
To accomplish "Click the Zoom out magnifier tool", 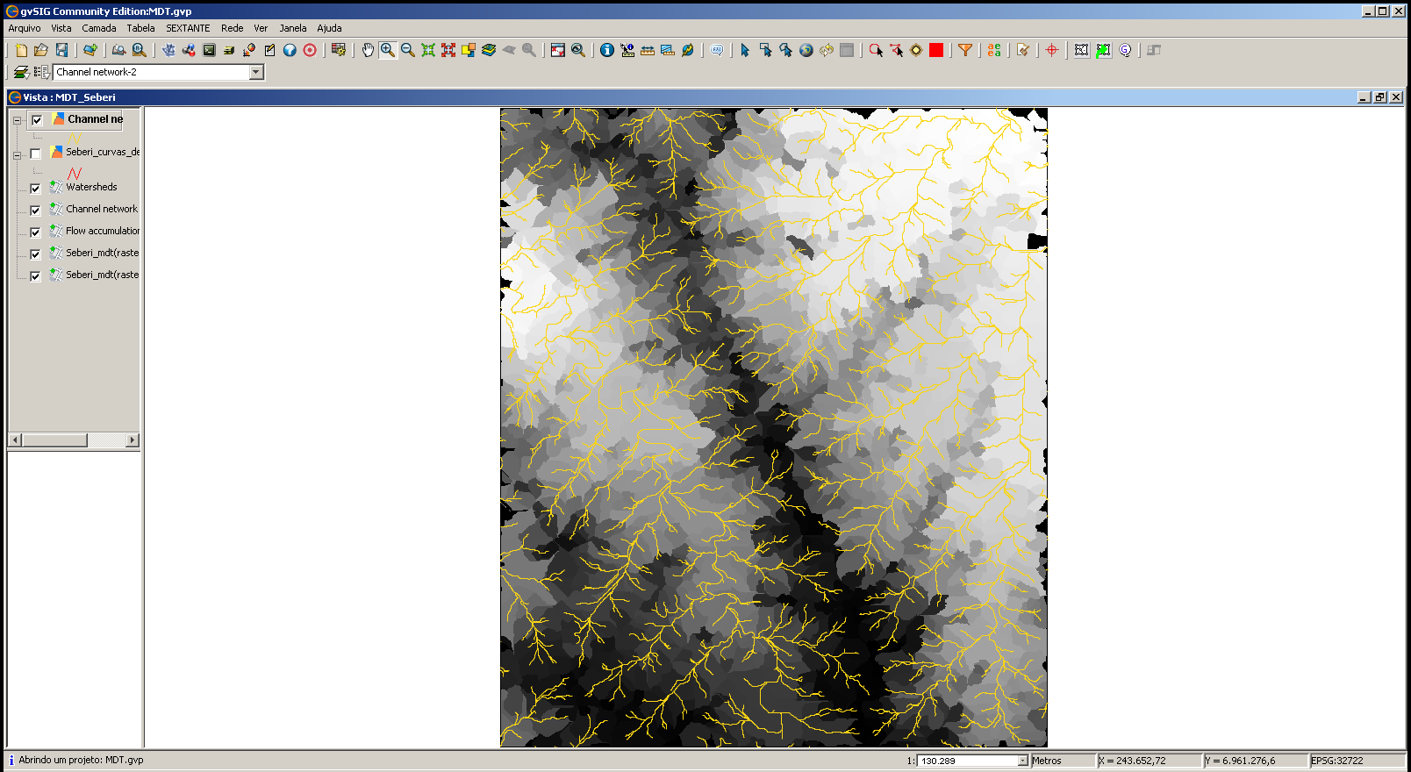I will [x=408, y=50].
